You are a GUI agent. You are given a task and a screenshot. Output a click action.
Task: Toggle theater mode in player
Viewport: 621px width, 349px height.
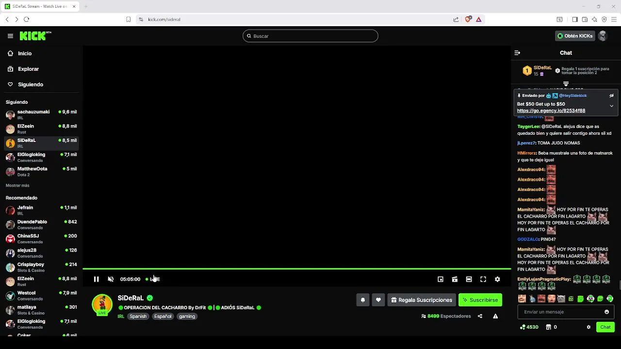[469, 279]
